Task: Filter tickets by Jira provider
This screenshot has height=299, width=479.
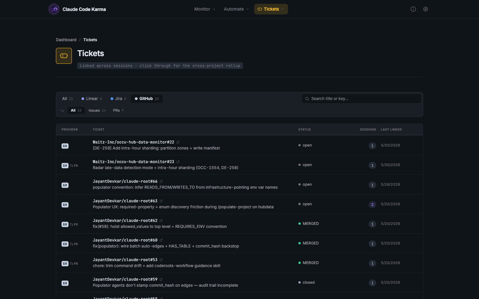Action: pyautogui.click(x=118, y=99)
